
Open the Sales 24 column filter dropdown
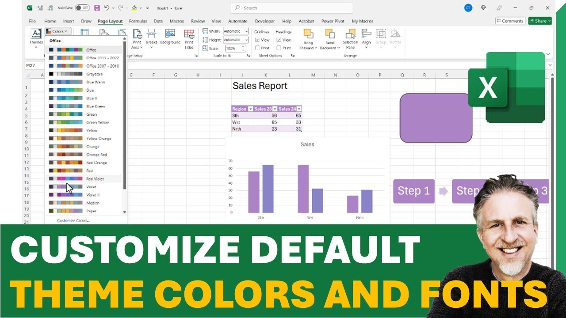[x=299, y=109]
